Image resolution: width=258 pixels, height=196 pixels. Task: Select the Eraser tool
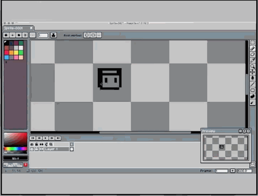tap(252, 54)
